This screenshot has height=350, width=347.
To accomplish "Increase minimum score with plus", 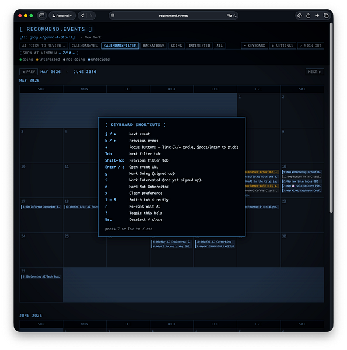I will click(x=74, y=53).
